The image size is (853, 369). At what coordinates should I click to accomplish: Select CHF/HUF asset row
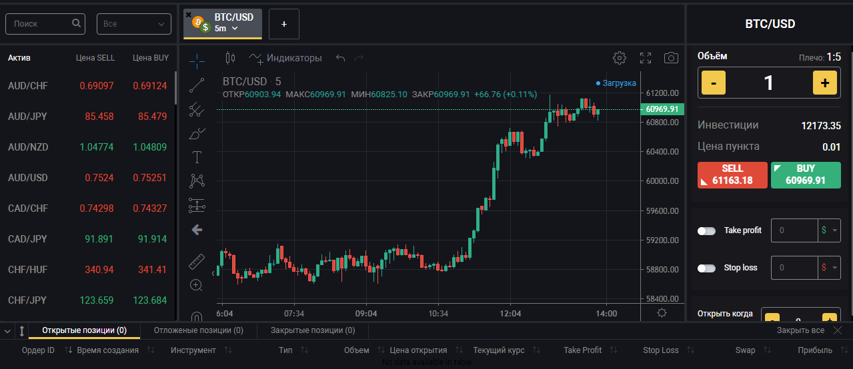coord(87,270)
